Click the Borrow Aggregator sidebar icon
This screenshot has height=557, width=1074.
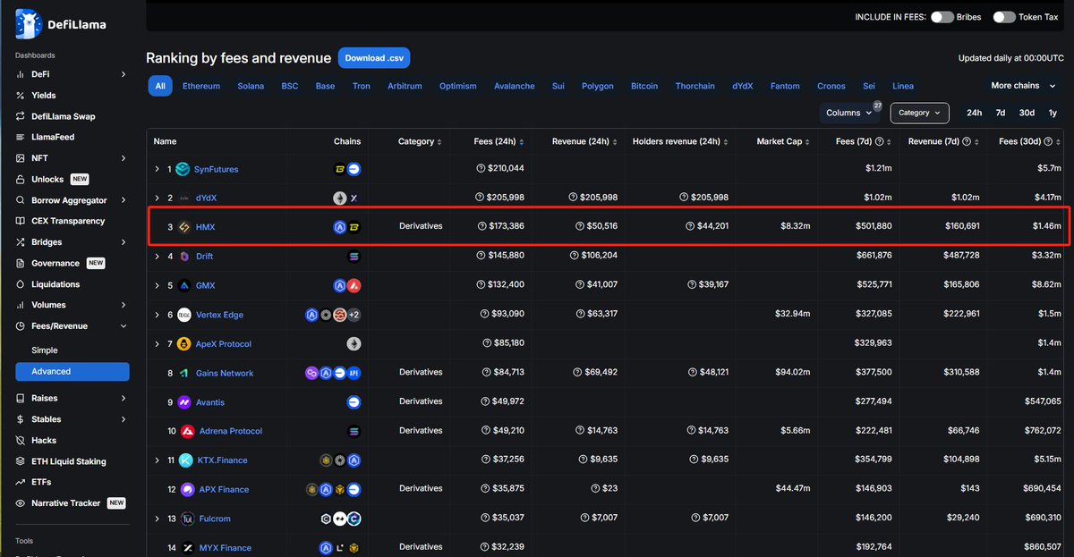pos(21,200)
